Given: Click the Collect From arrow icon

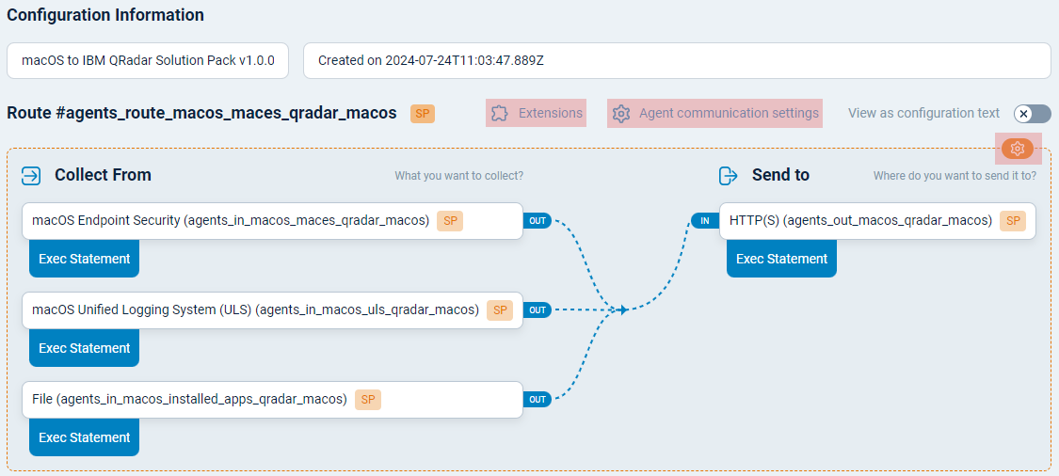Looking at the screenshot, I should [31, 176].
